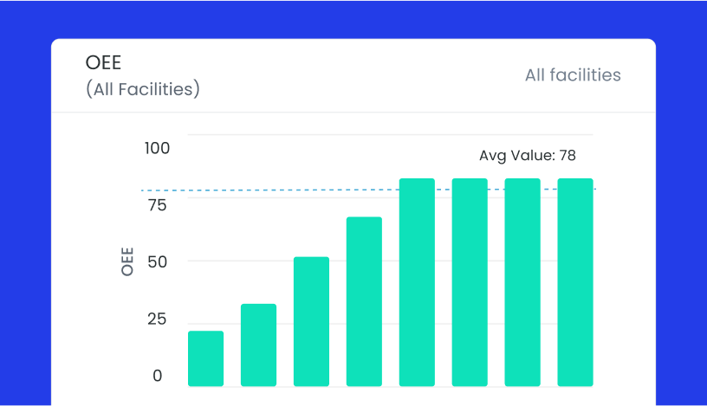Click the vertical OEE axis title
Screen dimensions: 707x406
point(128,261)
